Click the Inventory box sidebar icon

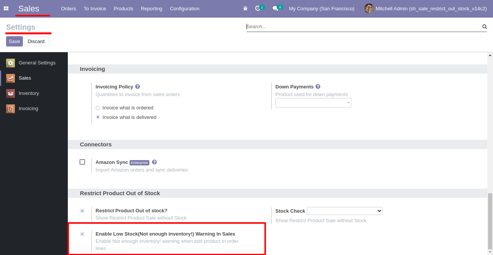tap(10, 93)
